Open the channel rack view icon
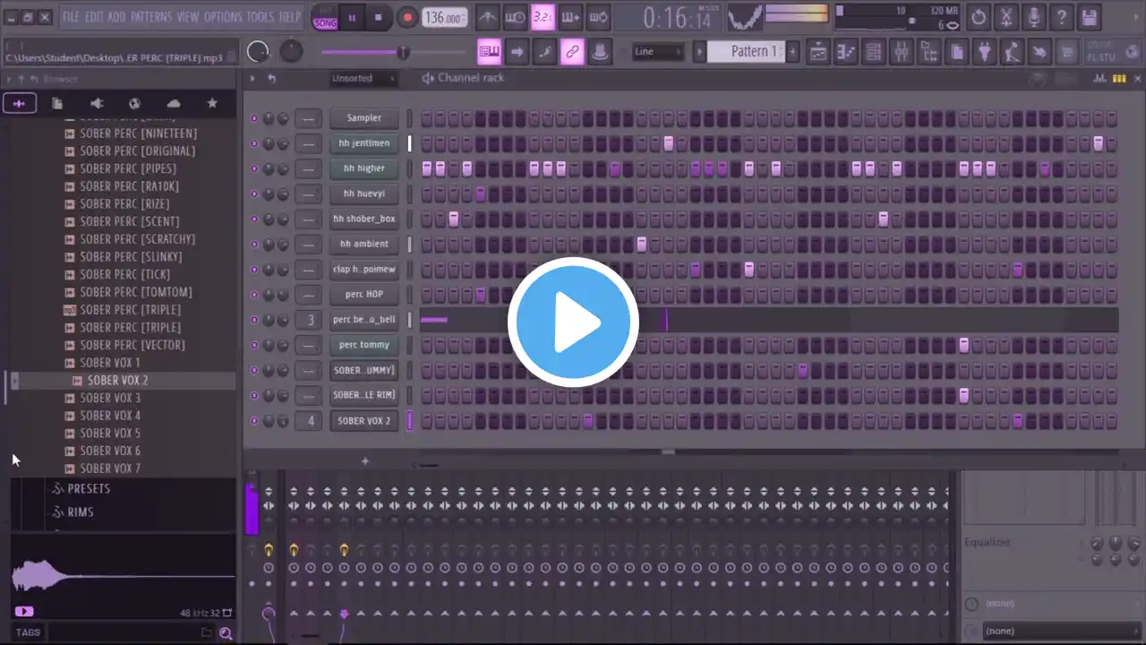 [874, 52]
